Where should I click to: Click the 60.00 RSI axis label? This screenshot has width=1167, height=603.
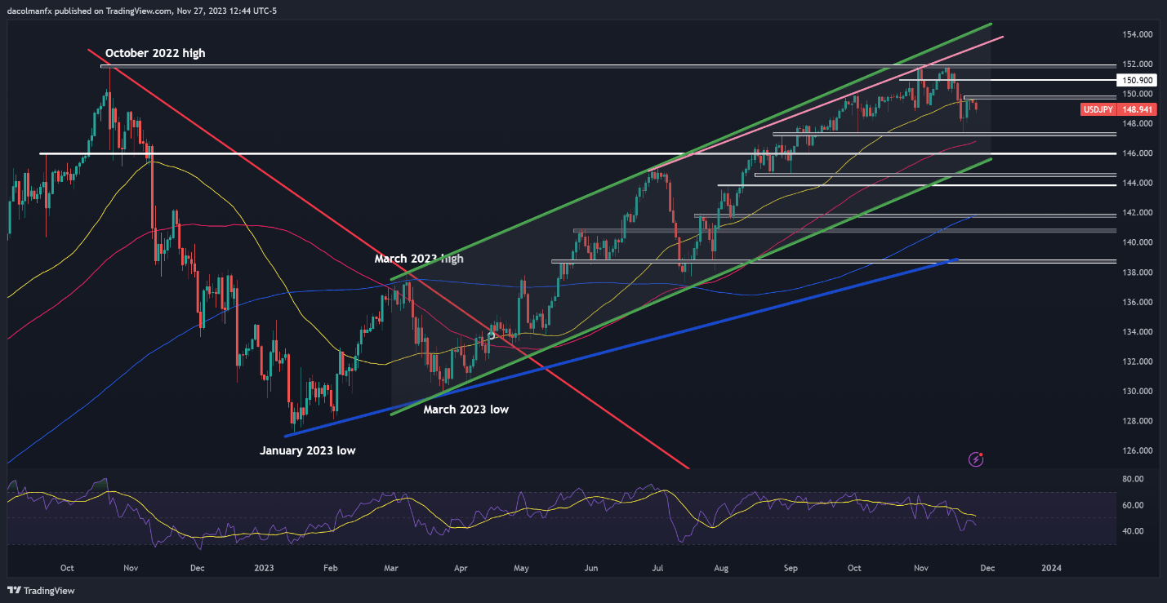pos(1134,506)
